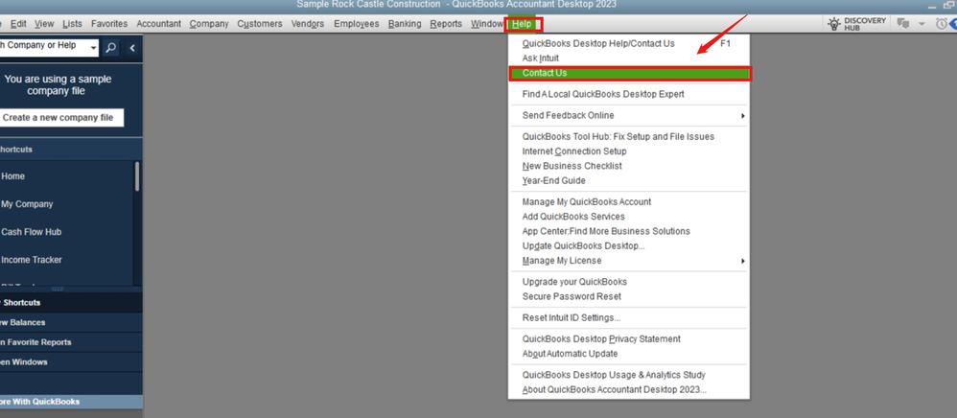957x418 pixels.
Task: Select Contact Us in Help menu
Action: tap(629, 73)
